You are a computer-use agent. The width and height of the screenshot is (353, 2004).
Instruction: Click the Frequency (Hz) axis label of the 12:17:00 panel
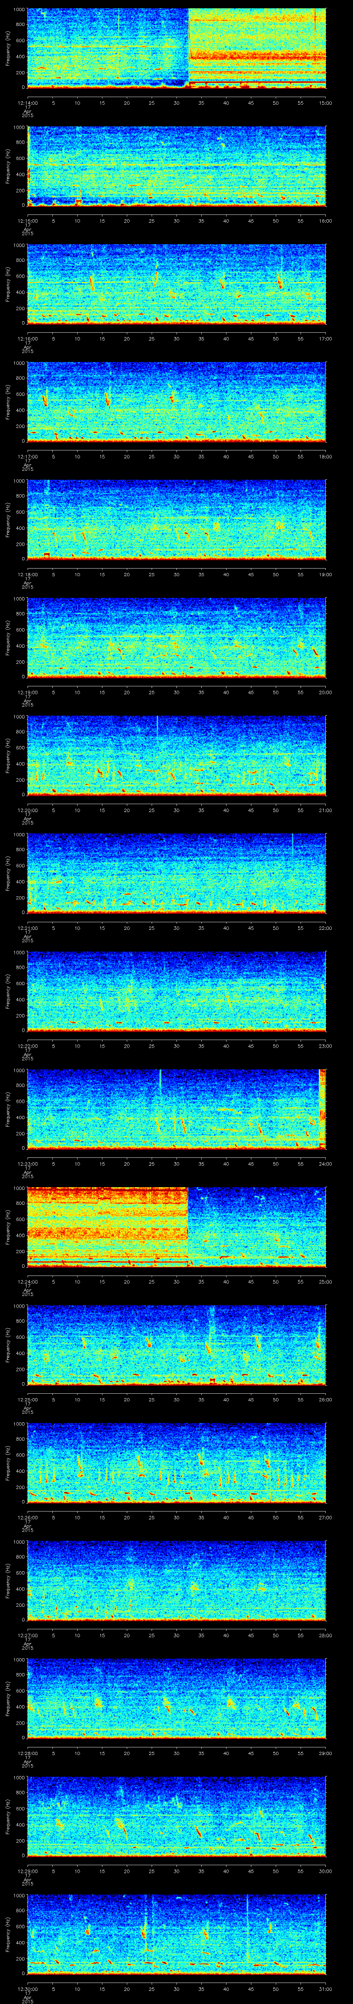pyautogui.click(x=9, y=401)
